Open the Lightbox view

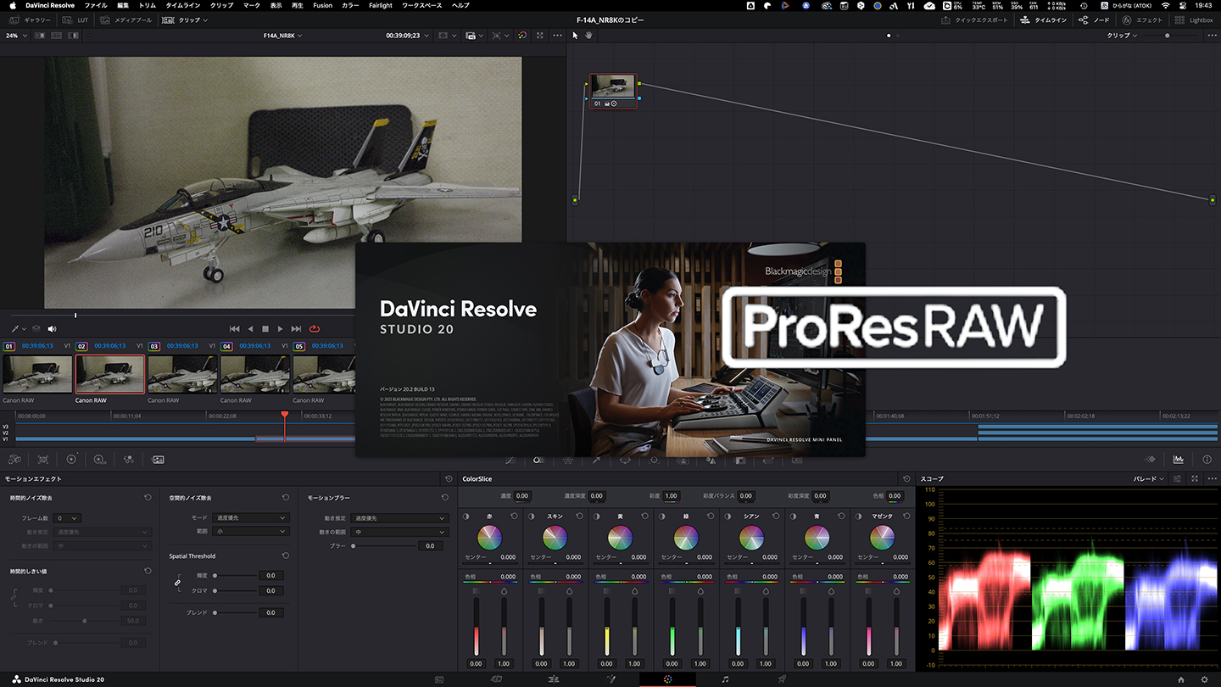click(1194, 20)
